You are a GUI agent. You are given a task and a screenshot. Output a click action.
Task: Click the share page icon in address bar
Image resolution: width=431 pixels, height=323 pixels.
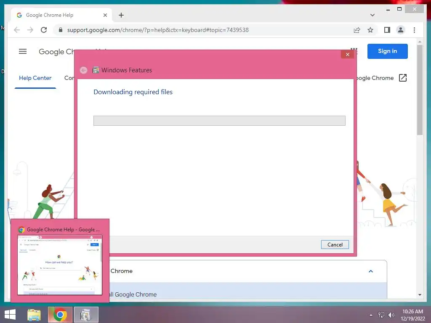[x=357, y=30]
